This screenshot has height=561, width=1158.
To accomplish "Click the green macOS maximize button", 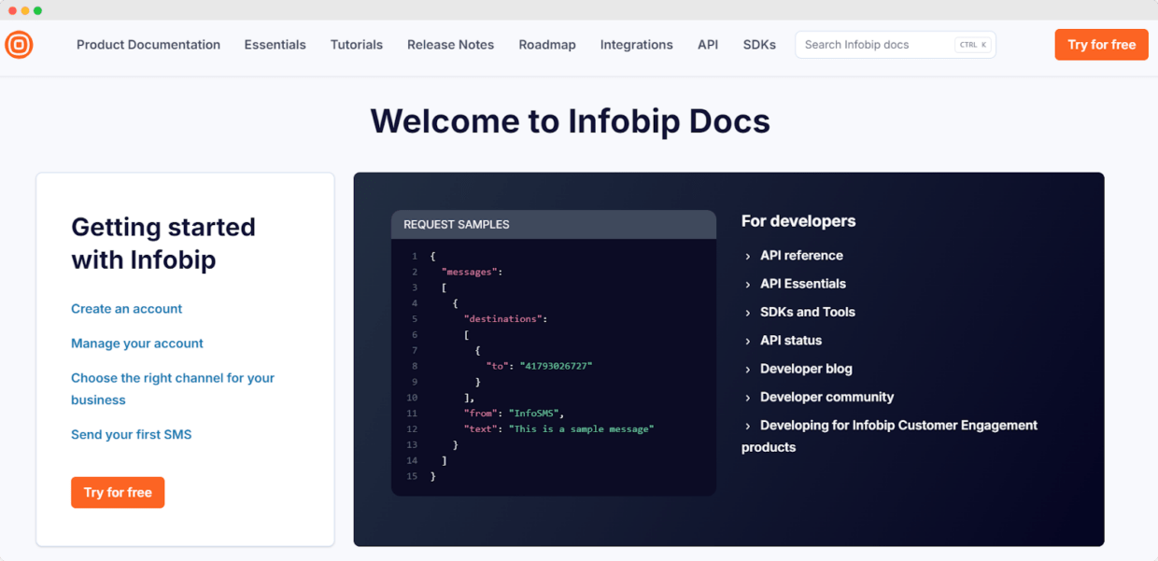I will click(x=37, y=10).
